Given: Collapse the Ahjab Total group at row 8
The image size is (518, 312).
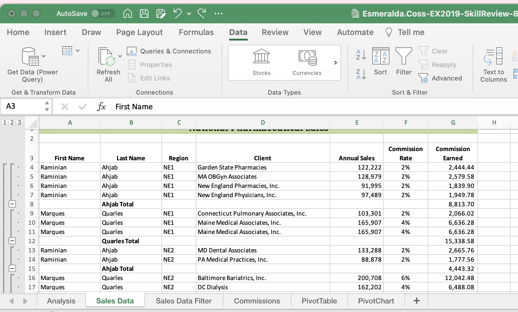Looking at the screenshot, I should (12, 204).
